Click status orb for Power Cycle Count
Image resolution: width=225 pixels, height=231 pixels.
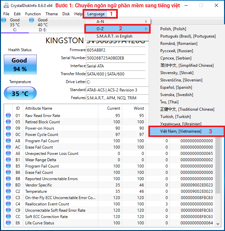[8, 134]
